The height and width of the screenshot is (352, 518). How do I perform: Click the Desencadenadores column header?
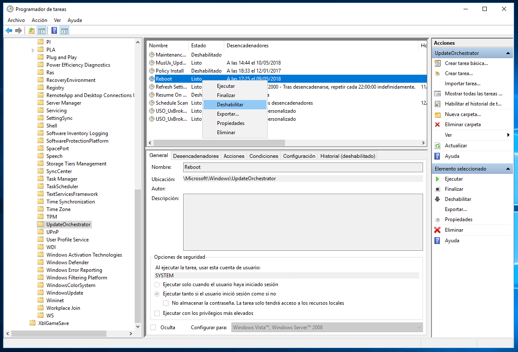pos(321,46)
